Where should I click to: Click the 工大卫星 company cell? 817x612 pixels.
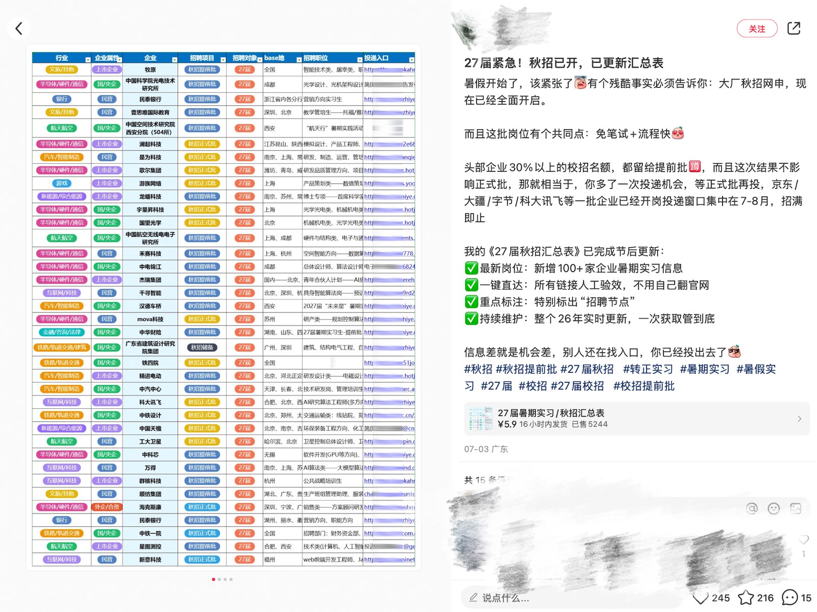pos(150,442)
